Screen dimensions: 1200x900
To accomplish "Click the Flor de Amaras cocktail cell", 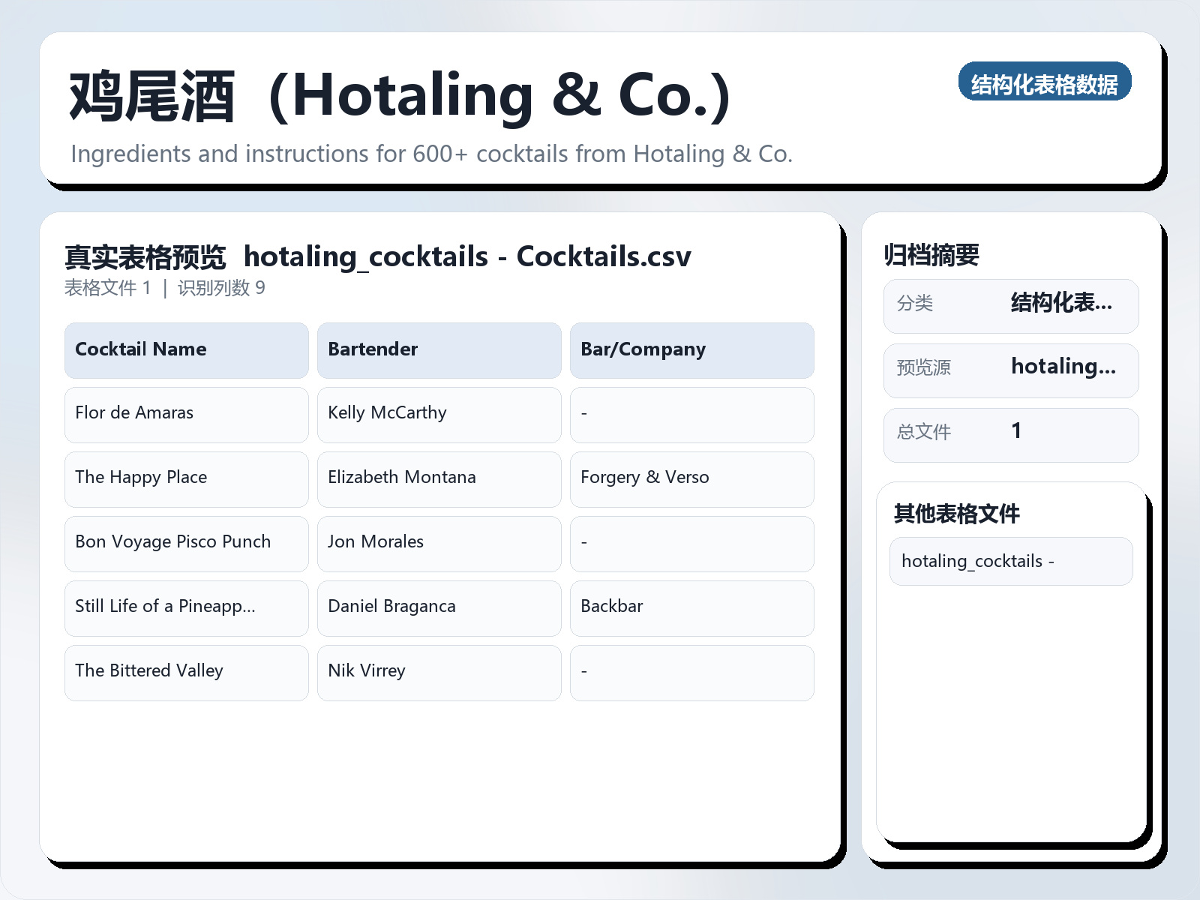I will (185, 414).
